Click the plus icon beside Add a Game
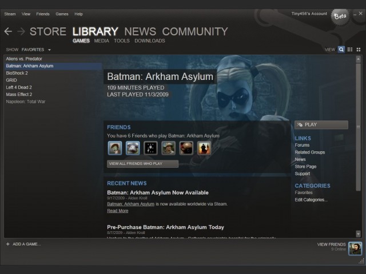Viewport: 366px width, 274px height. (7, 244)
